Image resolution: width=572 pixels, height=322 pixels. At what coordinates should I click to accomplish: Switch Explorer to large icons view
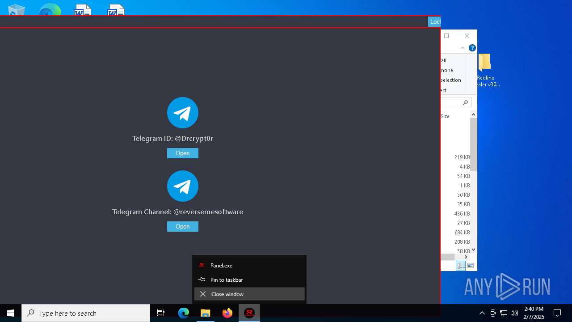[470, 266]
